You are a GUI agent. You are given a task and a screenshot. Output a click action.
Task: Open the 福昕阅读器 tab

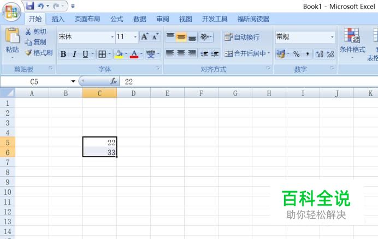pos(253,19)
